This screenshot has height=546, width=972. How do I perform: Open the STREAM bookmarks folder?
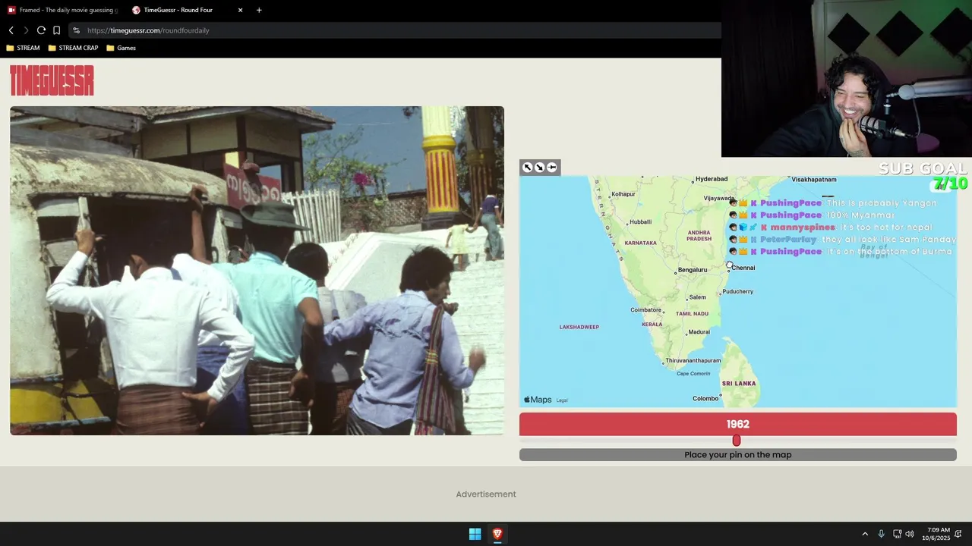tap(23, 48)
